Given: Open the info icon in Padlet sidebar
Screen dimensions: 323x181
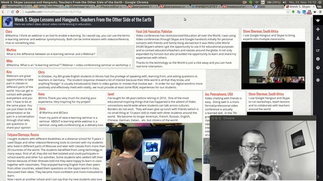Looking at the screenshot, I should click(x=318, y=59).
